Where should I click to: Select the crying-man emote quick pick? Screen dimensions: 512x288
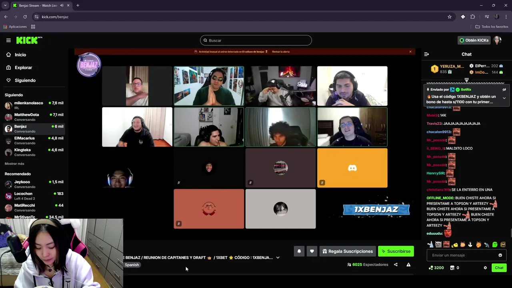click(x=446, y=244)
